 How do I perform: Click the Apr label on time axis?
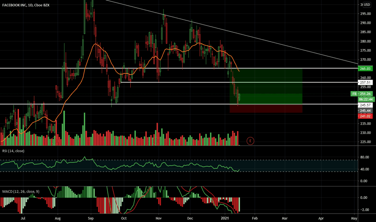[321, 218]
